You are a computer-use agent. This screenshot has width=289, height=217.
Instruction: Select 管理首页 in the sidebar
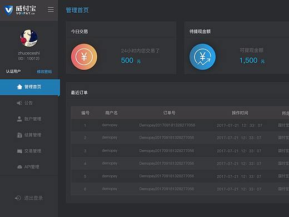point(30,87)
